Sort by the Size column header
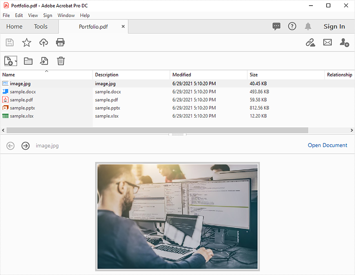The width and height of the screenshot is (355, 275). click(x=286, y=75)
